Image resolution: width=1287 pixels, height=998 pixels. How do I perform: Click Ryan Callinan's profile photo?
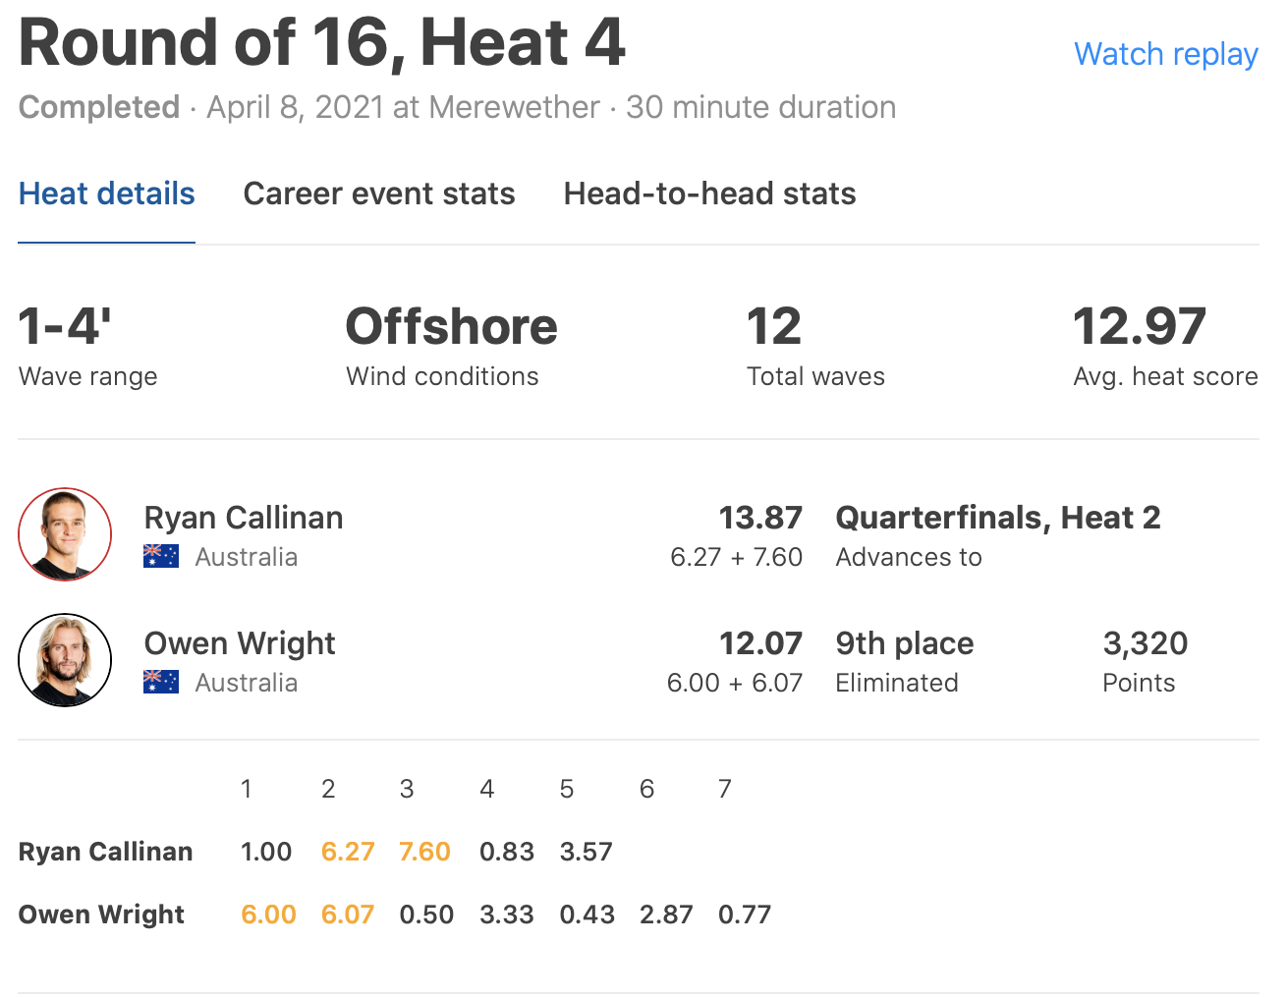tap(65, 534)
